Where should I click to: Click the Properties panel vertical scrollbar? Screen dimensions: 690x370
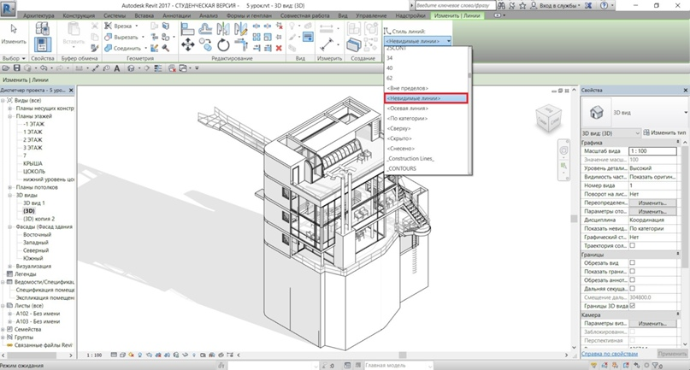pyautogui.click(x=683, y=207)
